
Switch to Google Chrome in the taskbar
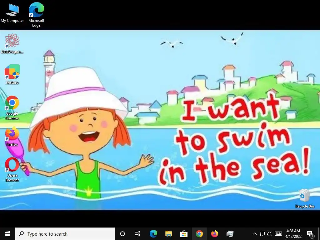199,234
